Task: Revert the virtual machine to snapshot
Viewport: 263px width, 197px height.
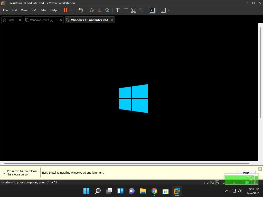Action: click(99, 10)
